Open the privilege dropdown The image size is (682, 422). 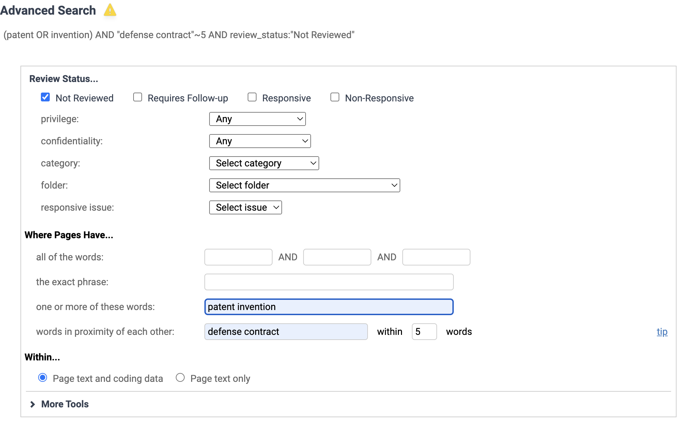257,119
